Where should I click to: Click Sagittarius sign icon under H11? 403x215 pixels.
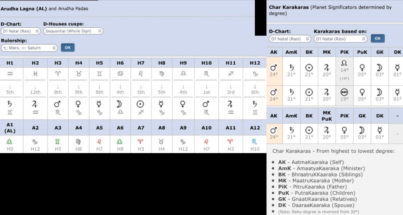(x=231, y=73)
